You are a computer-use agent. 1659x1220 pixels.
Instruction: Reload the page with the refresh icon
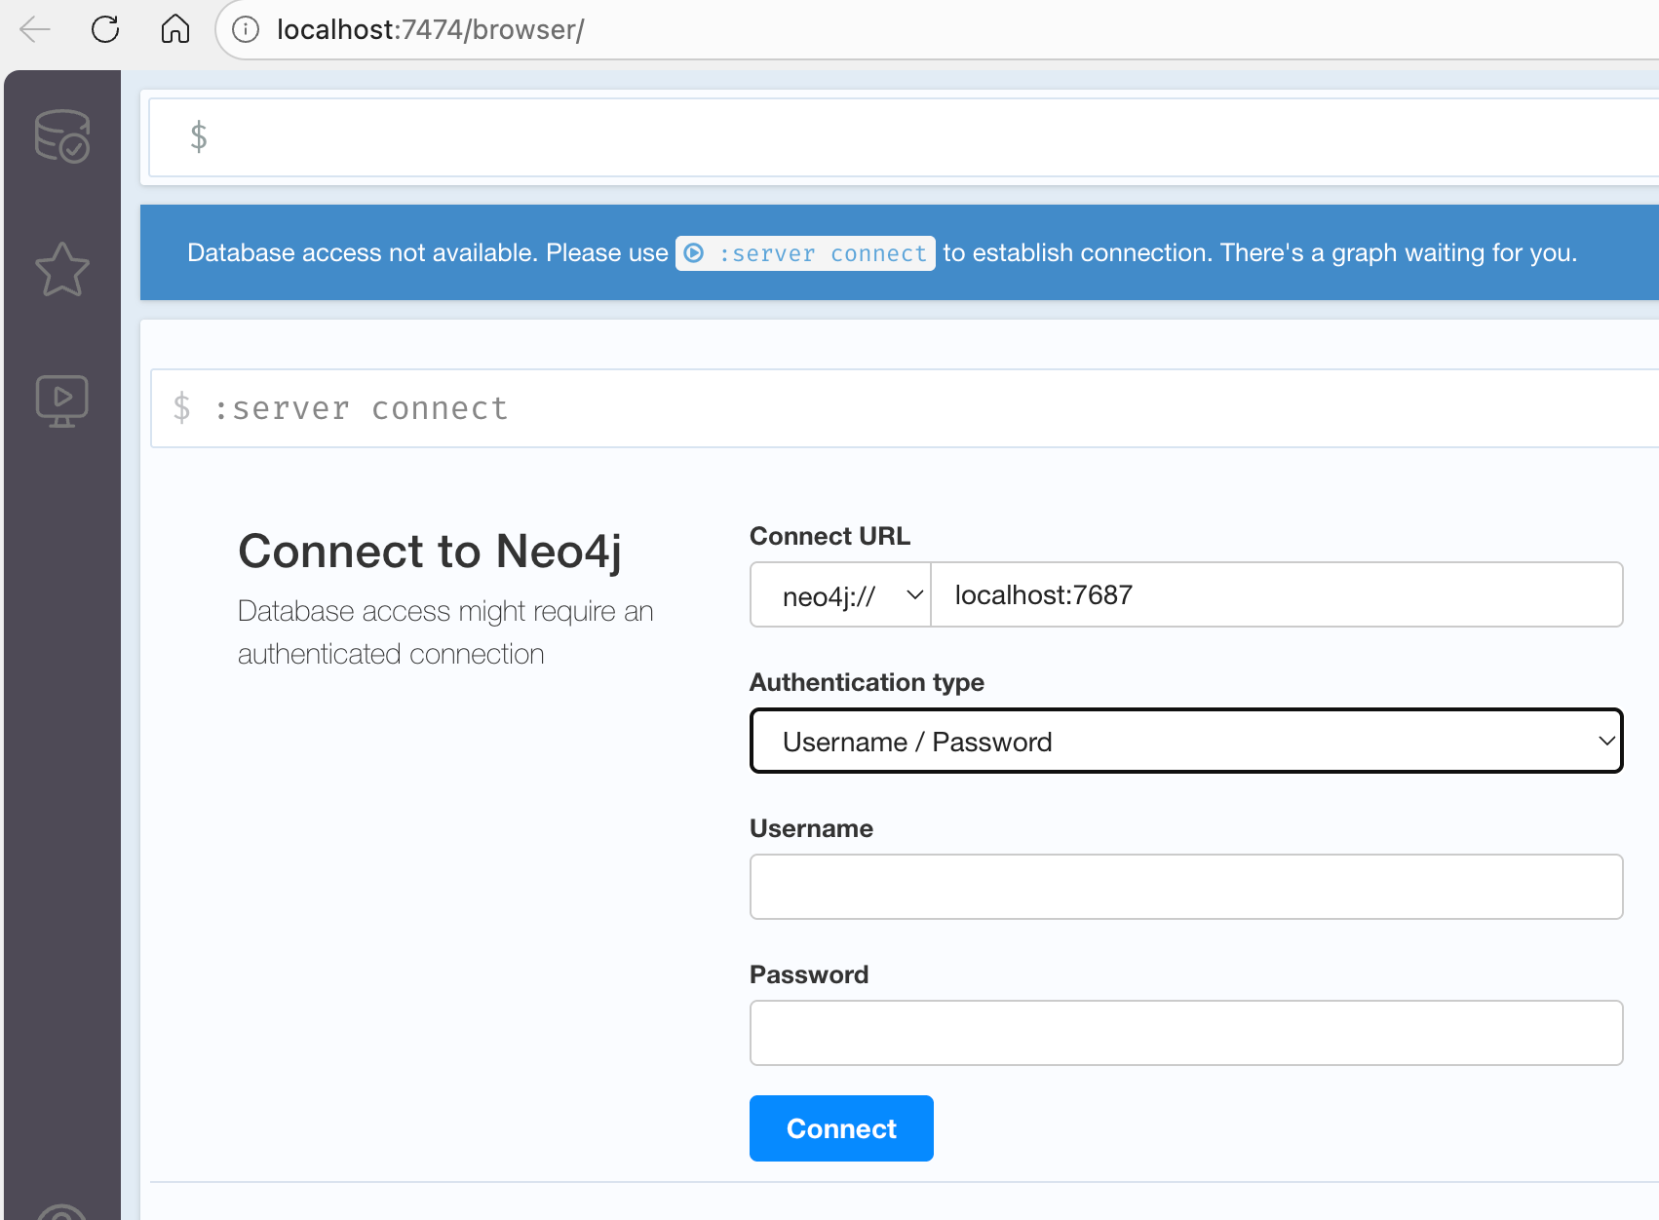(x=105, y=29)
